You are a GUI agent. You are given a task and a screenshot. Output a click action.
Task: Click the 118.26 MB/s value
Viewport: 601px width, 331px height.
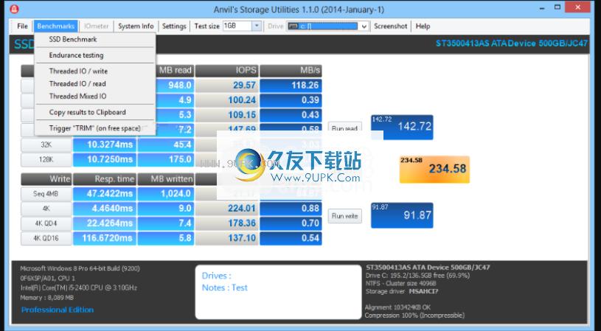tap(291, 85)
